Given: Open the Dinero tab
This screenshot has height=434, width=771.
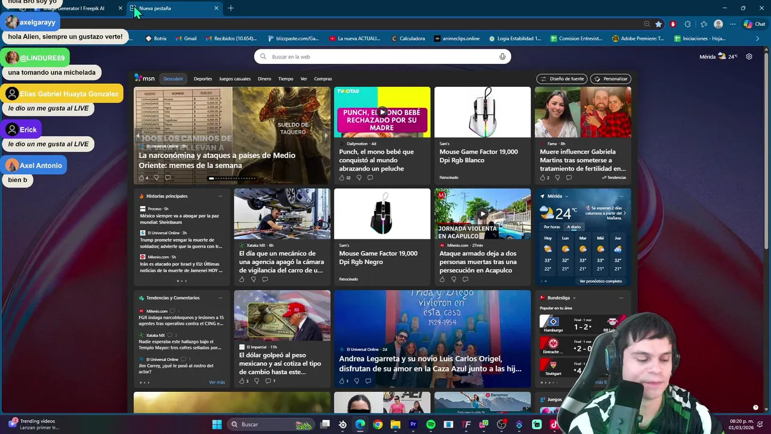Looking at the screenshot, I should (x=264, y=78).
